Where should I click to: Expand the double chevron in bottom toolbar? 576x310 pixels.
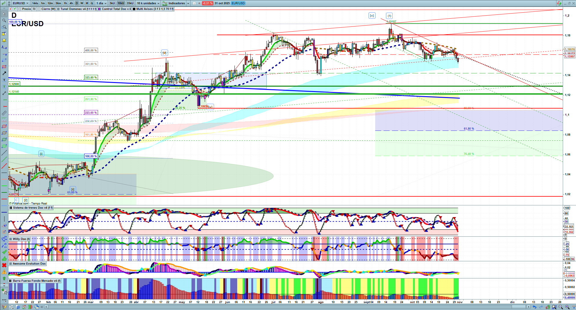[42, 307]
